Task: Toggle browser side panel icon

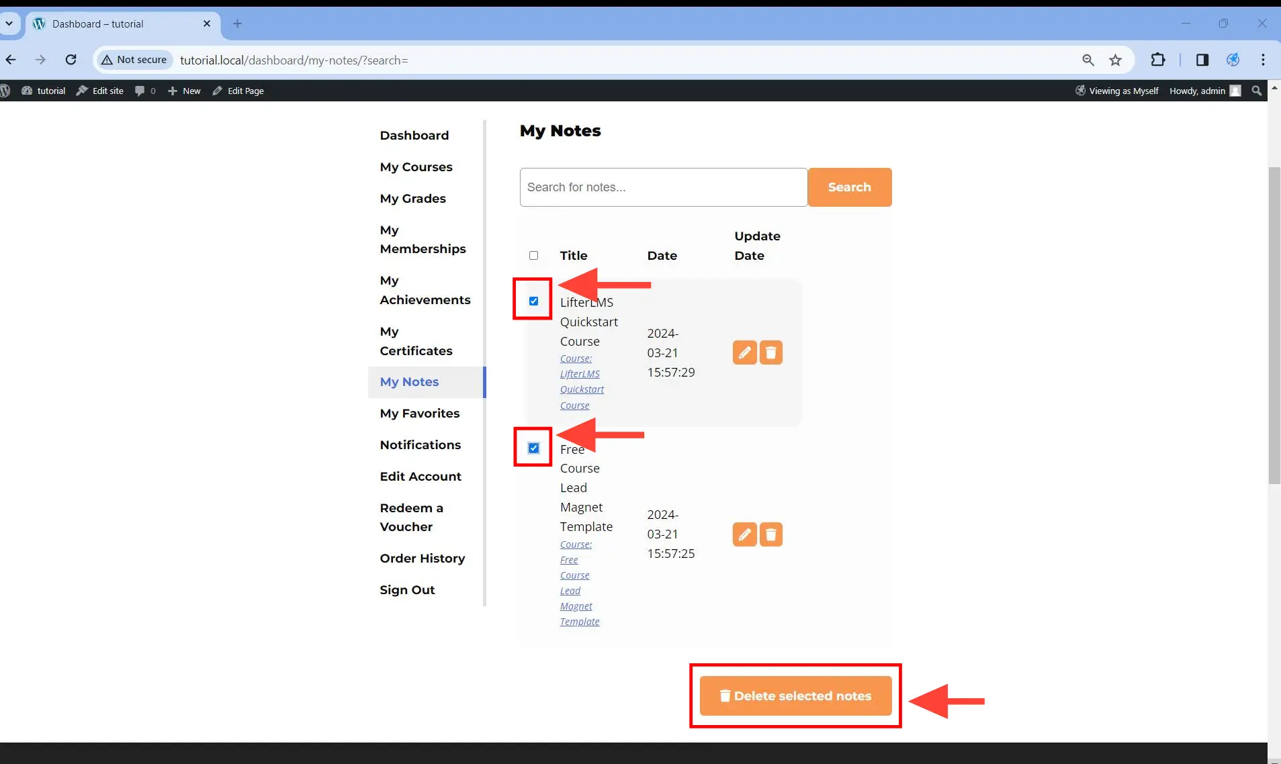Action: (1202, 60)
